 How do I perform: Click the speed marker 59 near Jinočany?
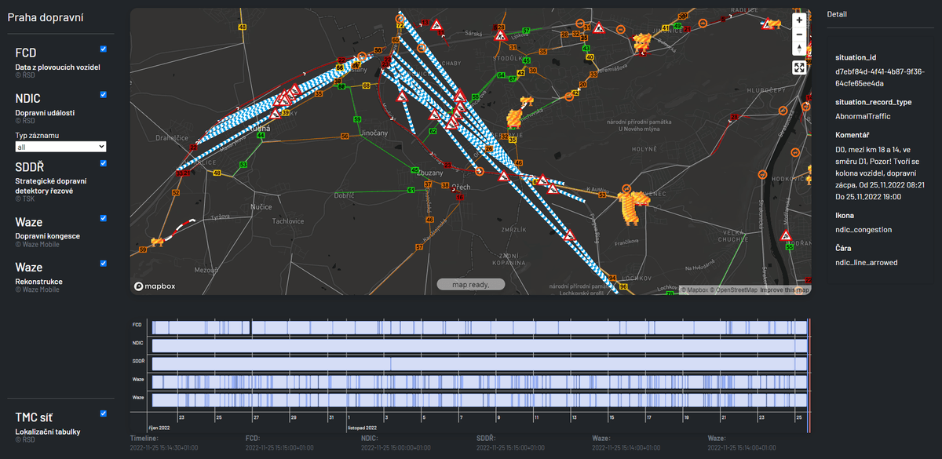[x=357, y=119]
